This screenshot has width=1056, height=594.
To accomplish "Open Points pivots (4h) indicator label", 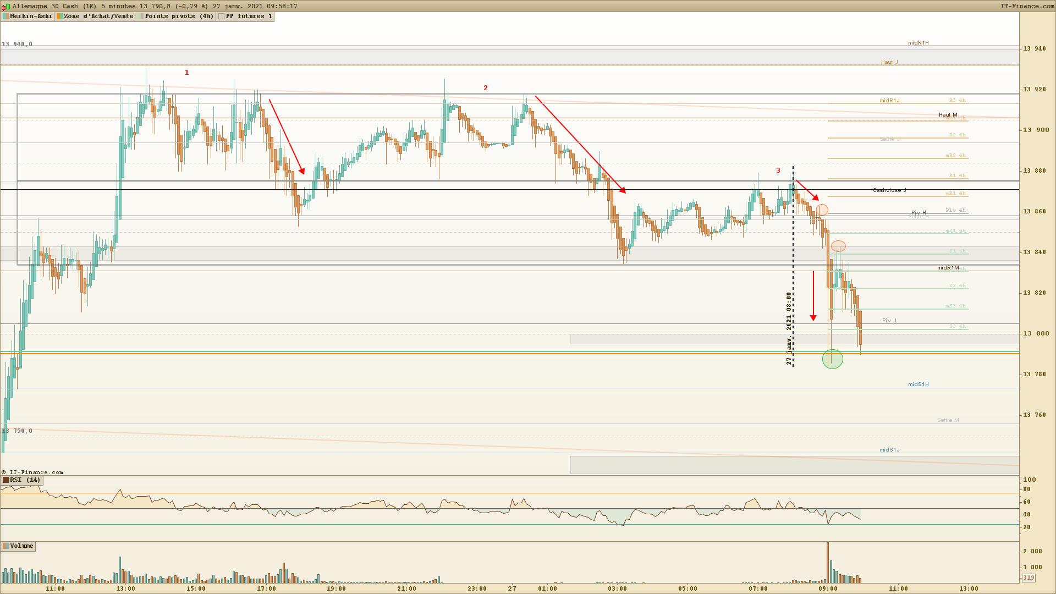I will [179, 16].
